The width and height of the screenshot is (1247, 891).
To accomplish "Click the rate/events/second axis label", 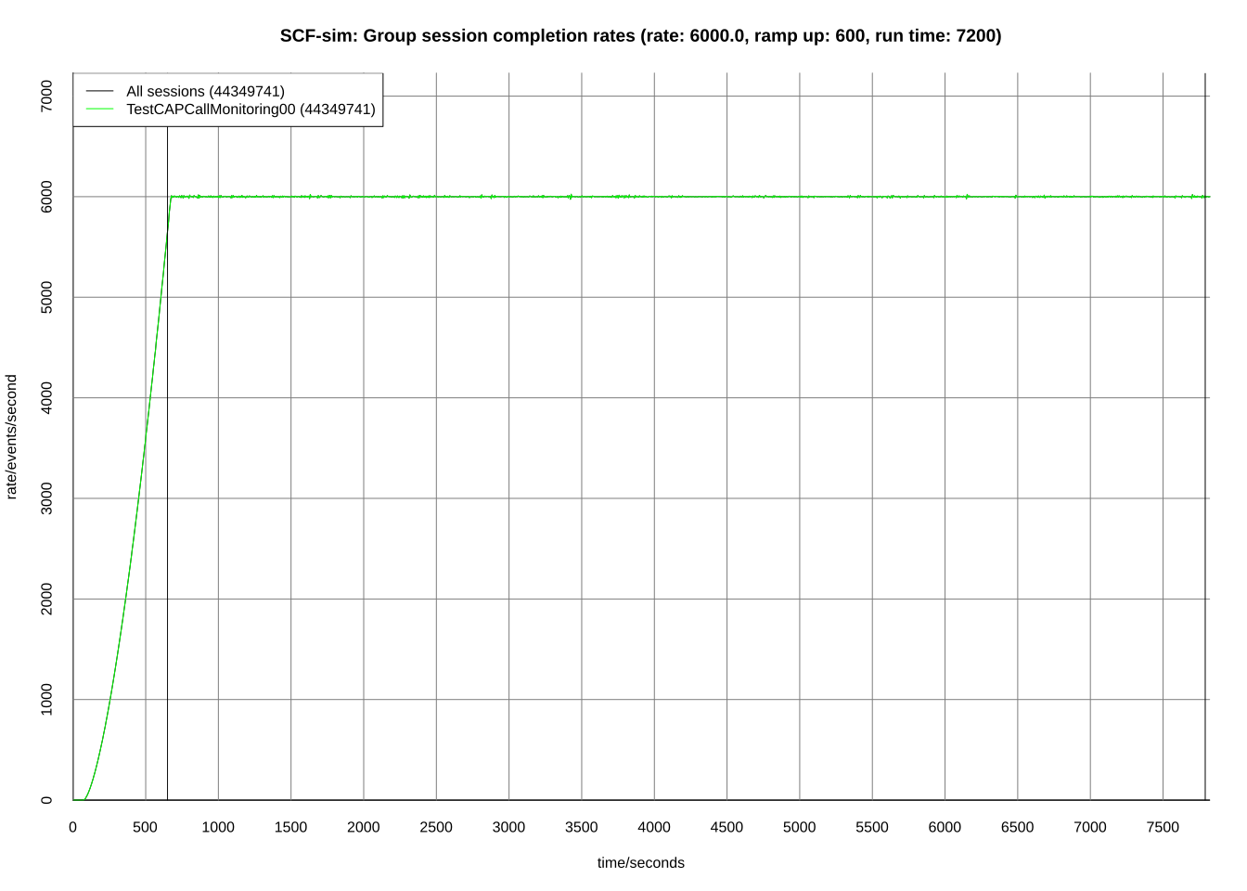I will point(11,437).
